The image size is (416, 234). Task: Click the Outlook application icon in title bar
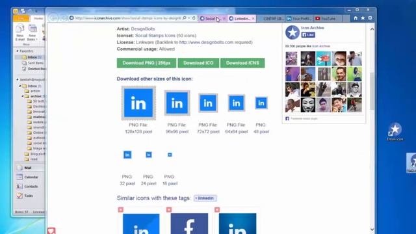point(16,11)
